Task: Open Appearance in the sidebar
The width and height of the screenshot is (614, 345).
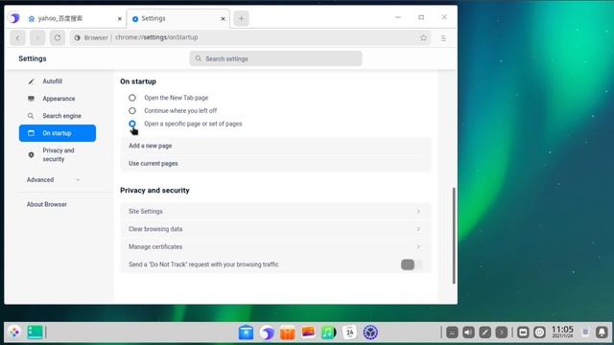Action: point(59,99)
